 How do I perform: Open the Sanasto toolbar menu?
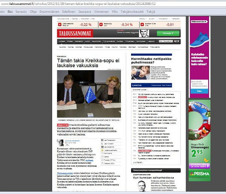point(21,12)
